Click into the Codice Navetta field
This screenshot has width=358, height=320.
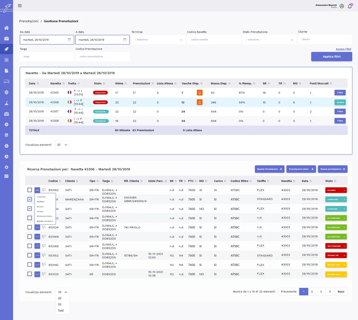coord(214,40)
